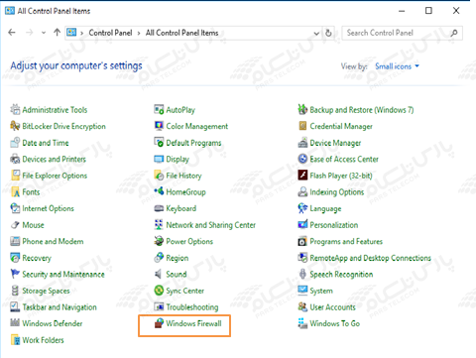Screen dimensions: 476x358
Task: Select the Devices and Printers icon
Action: point(15,159)
